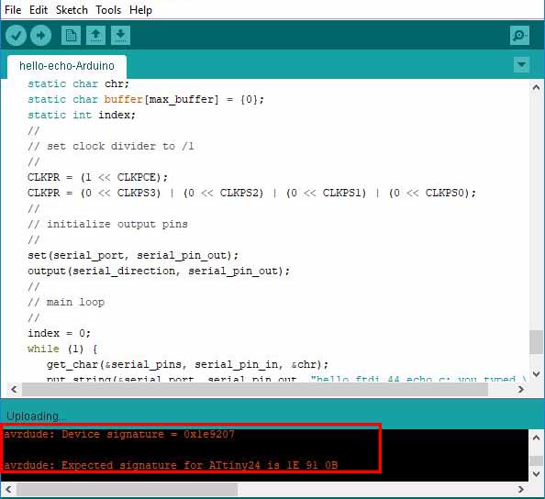Open the Help menu
This screenshot has width=545, height=499.
(x=140, y=10)
